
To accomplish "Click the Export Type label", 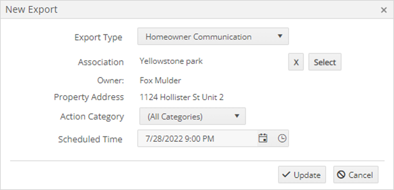I will [x=98, y=37].
